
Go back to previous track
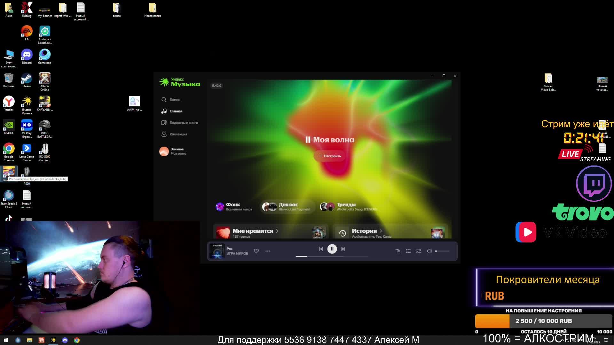(321, 249)
